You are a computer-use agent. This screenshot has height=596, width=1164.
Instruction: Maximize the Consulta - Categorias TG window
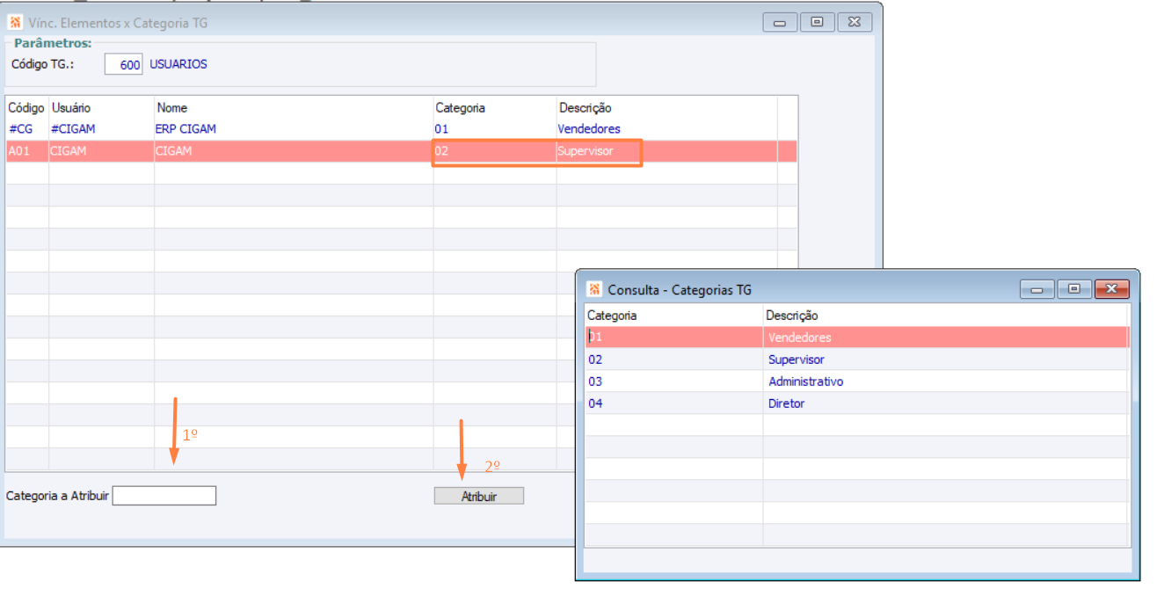click(x=1074, y=289)
